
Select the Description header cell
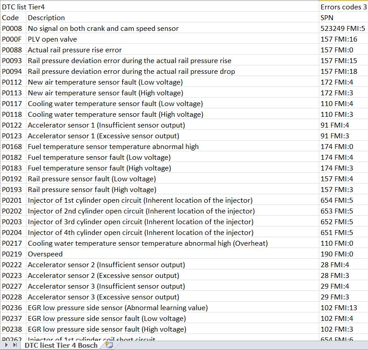(x=172, y=17)
